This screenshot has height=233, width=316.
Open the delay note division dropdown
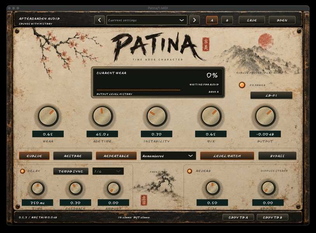(108, 171)
